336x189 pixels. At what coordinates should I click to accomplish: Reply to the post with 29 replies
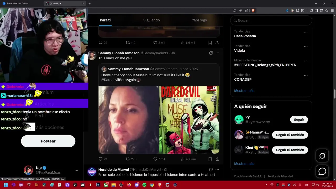pyautogui.click(x=103, y=43)
